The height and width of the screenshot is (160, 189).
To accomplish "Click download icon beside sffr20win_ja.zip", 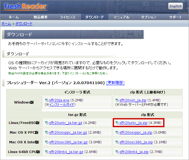I will pos(117,100).
